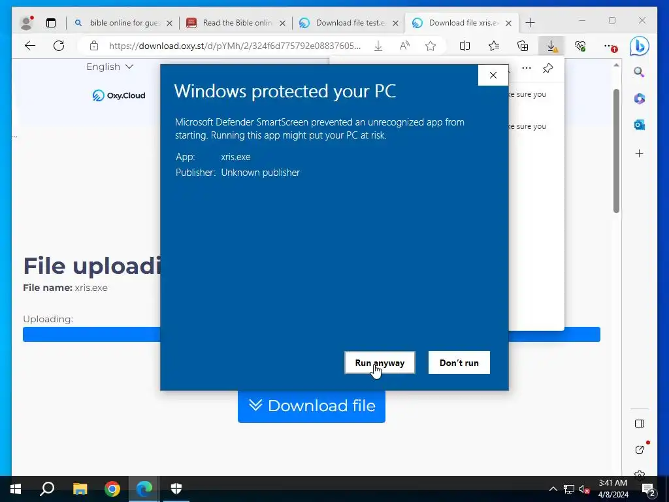669x502 pixels.
Task: Close the 'Download file test.e' tab
Action: pyautogui.click(x=395, y=23)
